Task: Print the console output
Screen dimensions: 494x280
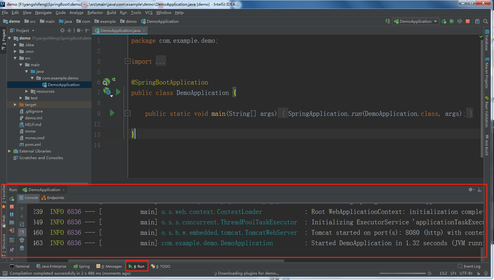Action: click(x=22, y=240)
